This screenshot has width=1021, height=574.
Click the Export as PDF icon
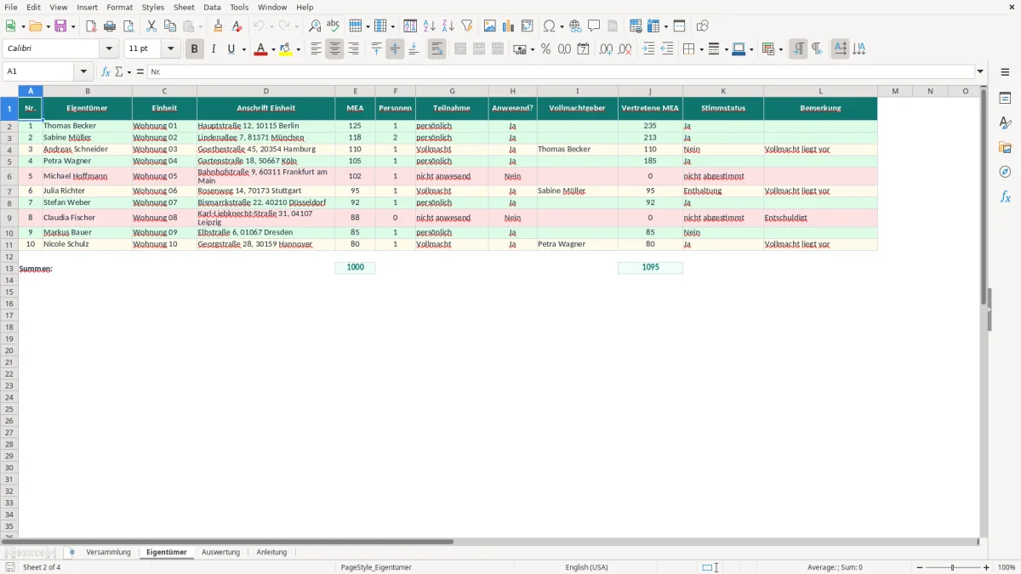(91, 26)
